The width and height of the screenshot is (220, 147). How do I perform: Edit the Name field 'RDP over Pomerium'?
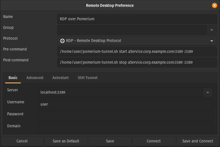tap(137, 19)
